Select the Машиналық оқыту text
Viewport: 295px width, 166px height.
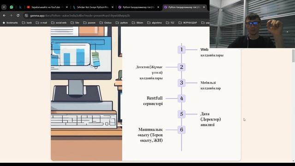[150, 135]
